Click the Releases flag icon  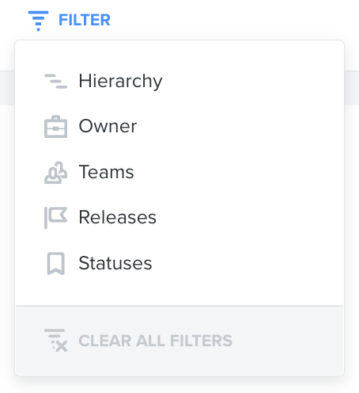pos(55,218)
